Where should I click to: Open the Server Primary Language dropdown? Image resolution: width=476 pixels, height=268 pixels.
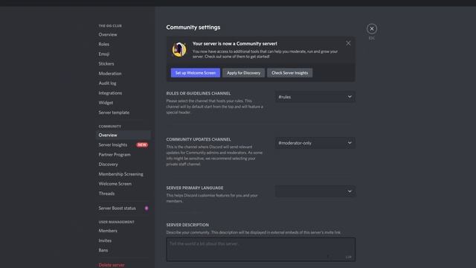pyautogui.click(x=315, y=191)
